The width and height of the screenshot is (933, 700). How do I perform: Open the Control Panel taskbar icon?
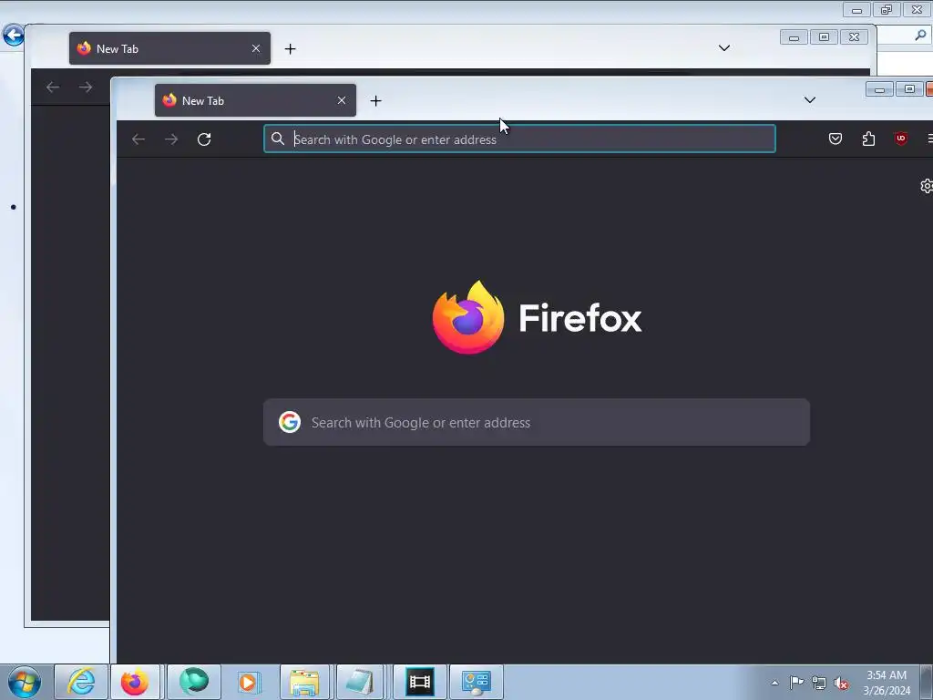pyautogui.click(x=476, y=682)
